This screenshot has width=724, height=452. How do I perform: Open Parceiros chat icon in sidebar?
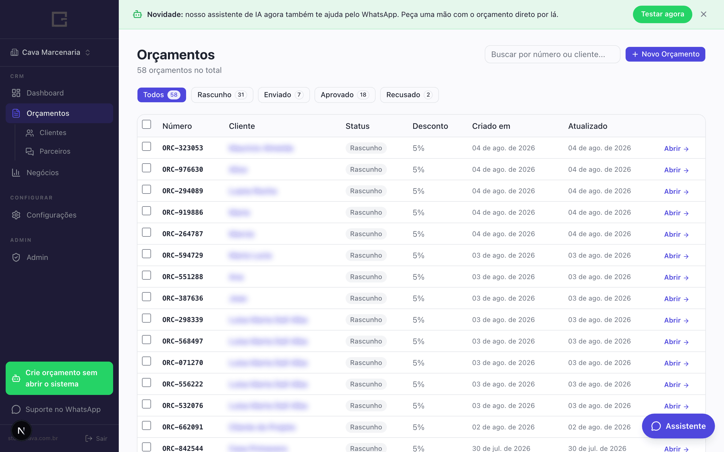tap(30, 152)
